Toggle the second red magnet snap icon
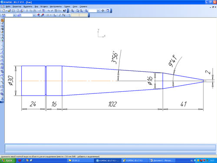 43,15
